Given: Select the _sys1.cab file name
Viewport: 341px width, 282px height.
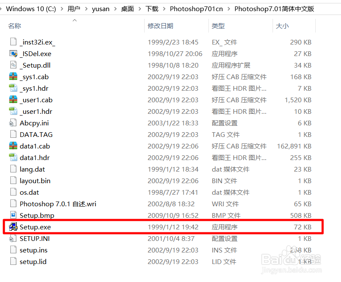Looking at the screenshot, I should click(34, 77).
